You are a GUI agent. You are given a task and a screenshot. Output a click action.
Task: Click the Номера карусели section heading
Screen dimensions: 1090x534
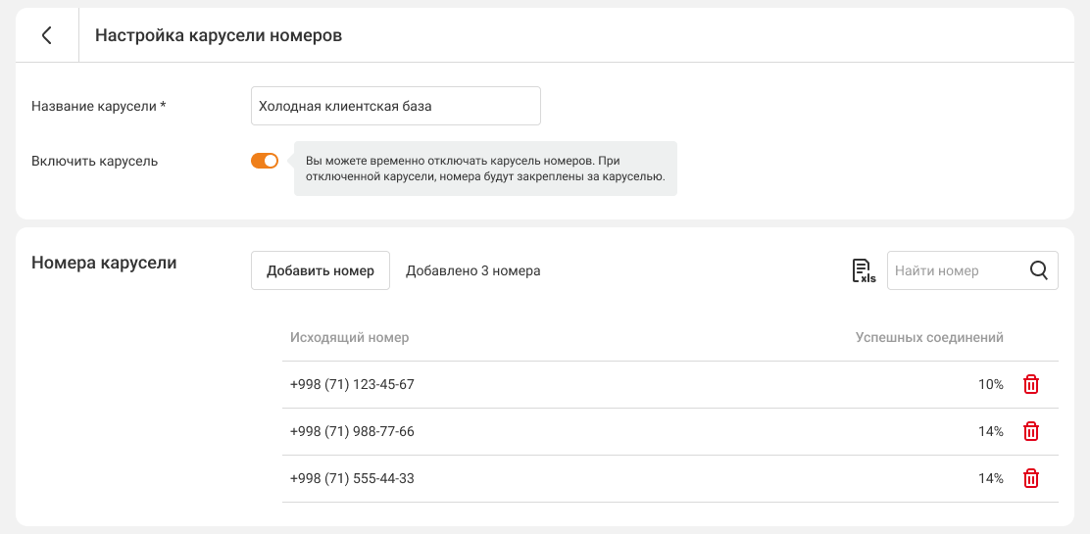tap(104, 263)
